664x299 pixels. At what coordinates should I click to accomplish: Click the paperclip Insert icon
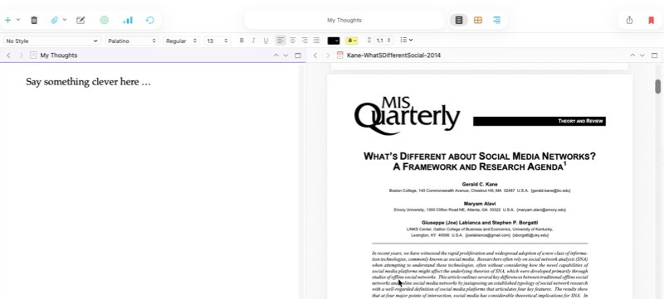click(54, 20)
